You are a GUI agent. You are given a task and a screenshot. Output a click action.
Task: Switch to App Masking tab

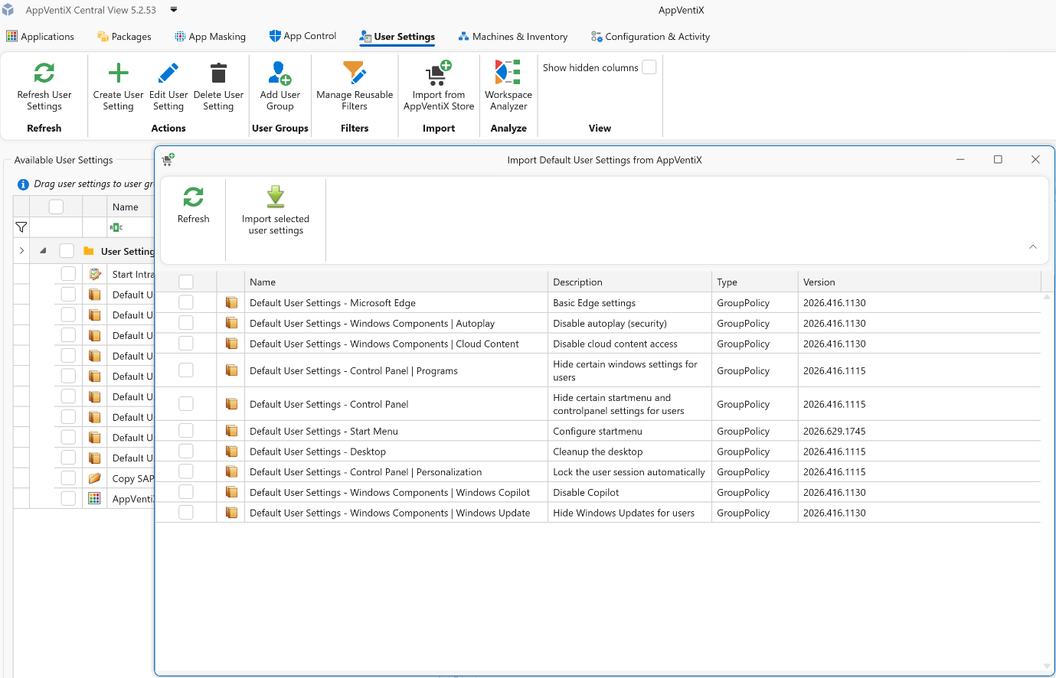click(x=211, y=37)
